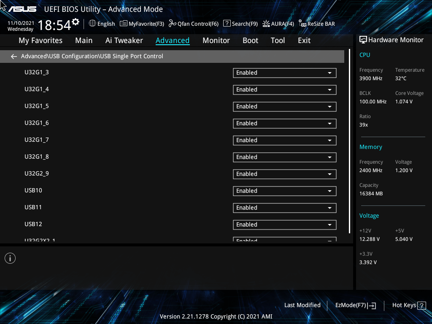
Task: Select the USB11 row label
Action: [33, 207]
